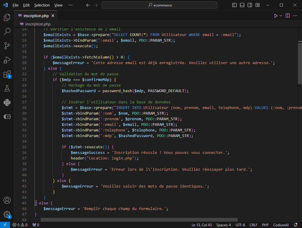Click Ln 13, Col 43 to go to line

click(x=202, y=225)
